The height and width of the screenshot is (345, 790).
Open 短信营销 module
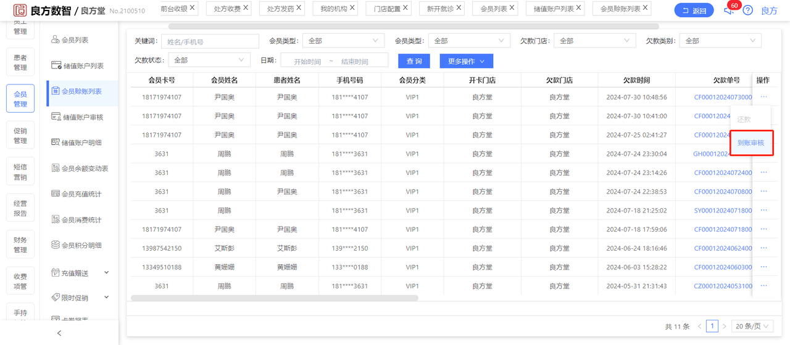(20, 172)
